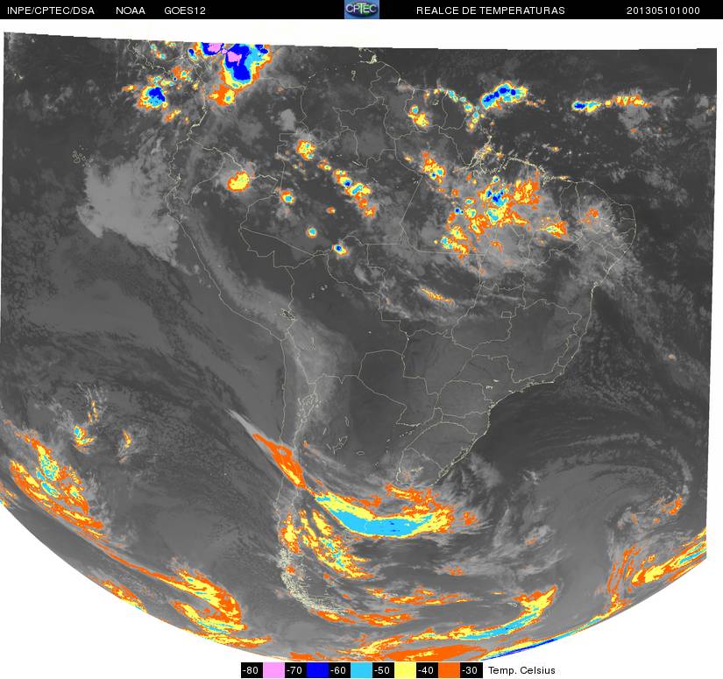723x679 pixels.
Task: Click the INPE/CPTEC/DSA header text
Action: 51,11
